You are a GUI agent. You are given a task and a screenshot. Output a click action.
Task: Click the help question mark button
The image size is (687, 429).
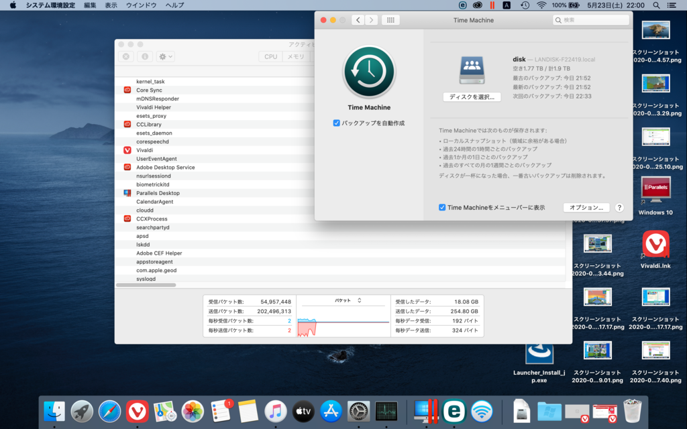[619, 208]
